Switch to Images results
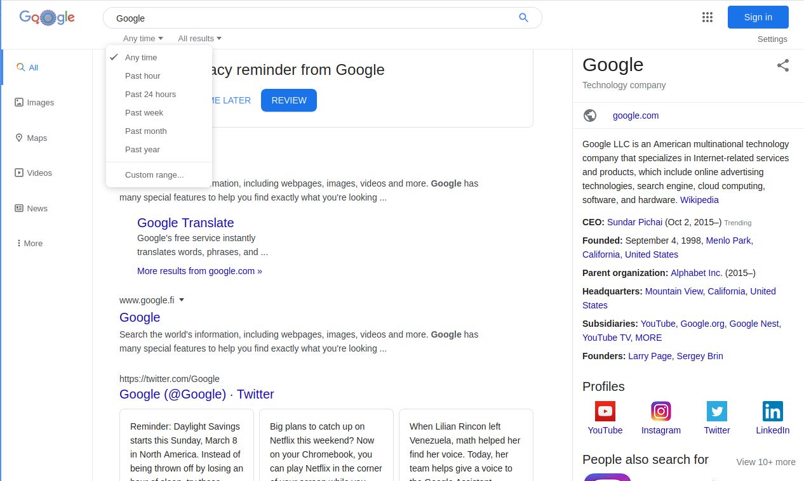 pyautogui.click(x=34, y=102)
